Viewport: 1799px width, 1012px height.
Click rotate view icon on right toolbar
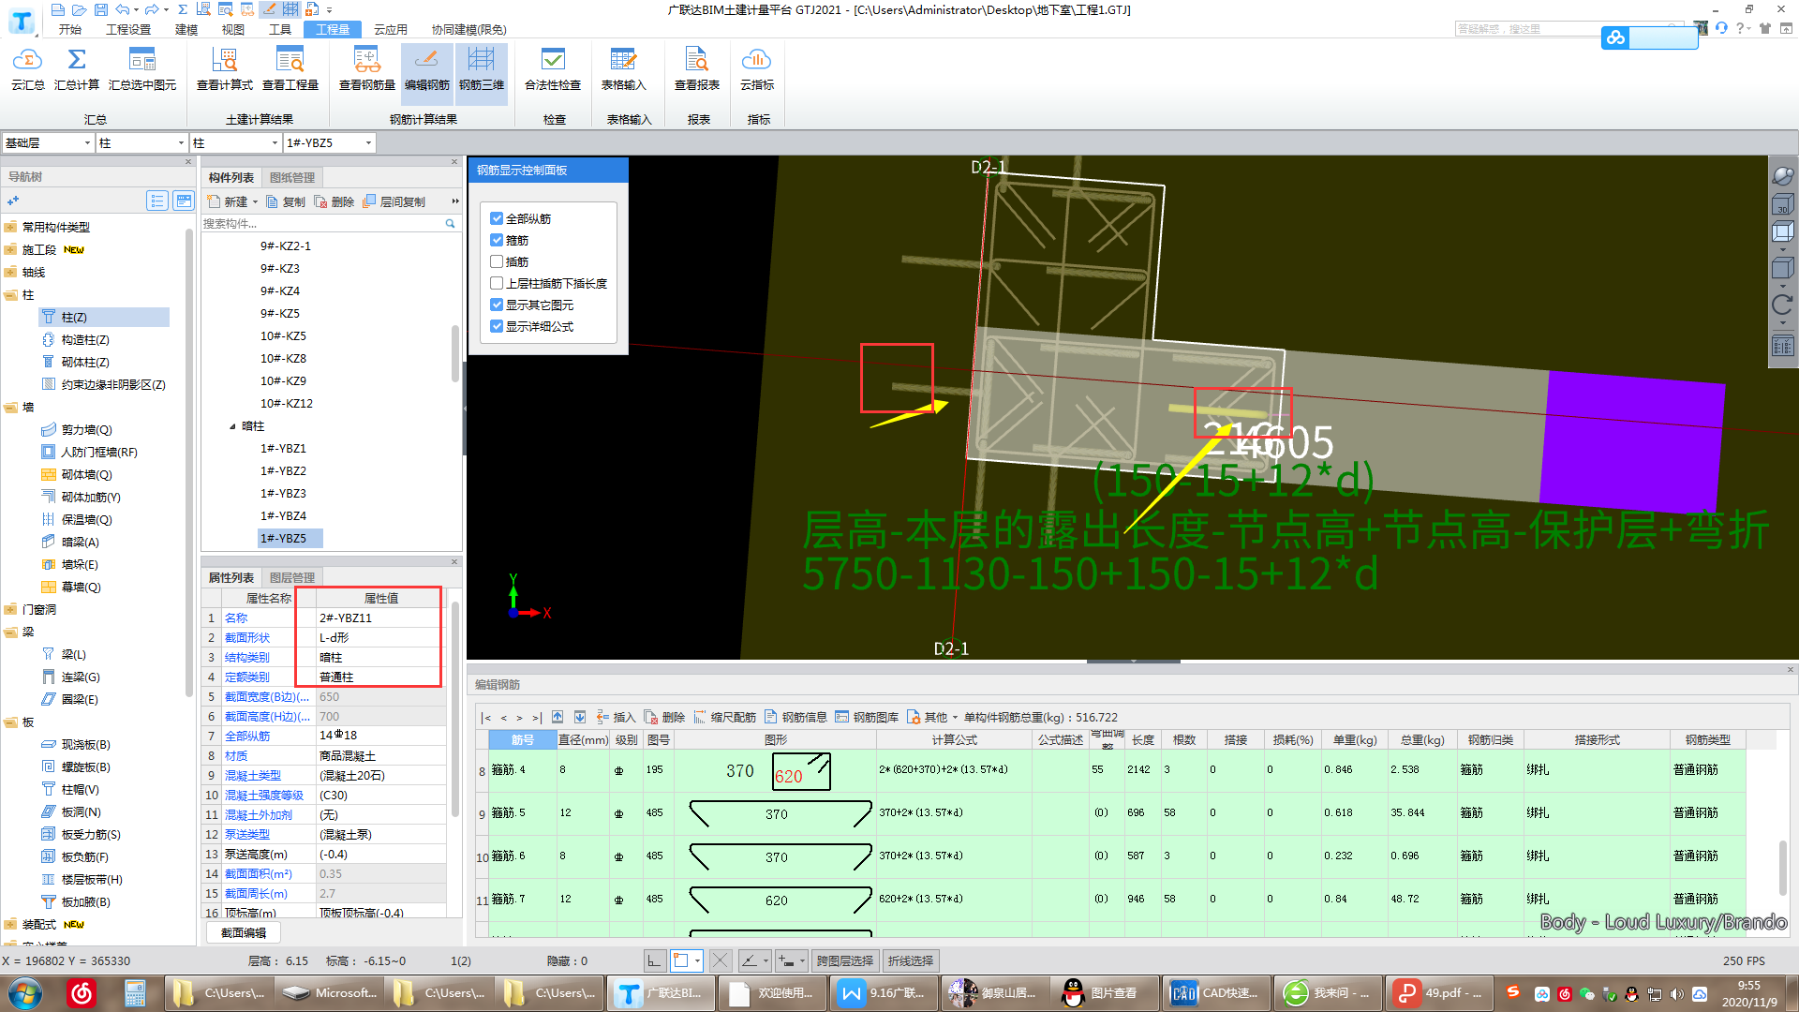(x=1782, y=305)
